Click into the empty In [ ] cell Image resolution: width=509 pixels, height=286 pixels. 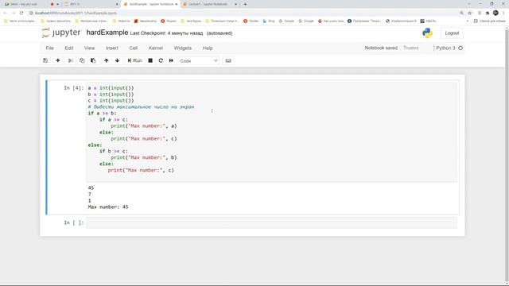271,222
